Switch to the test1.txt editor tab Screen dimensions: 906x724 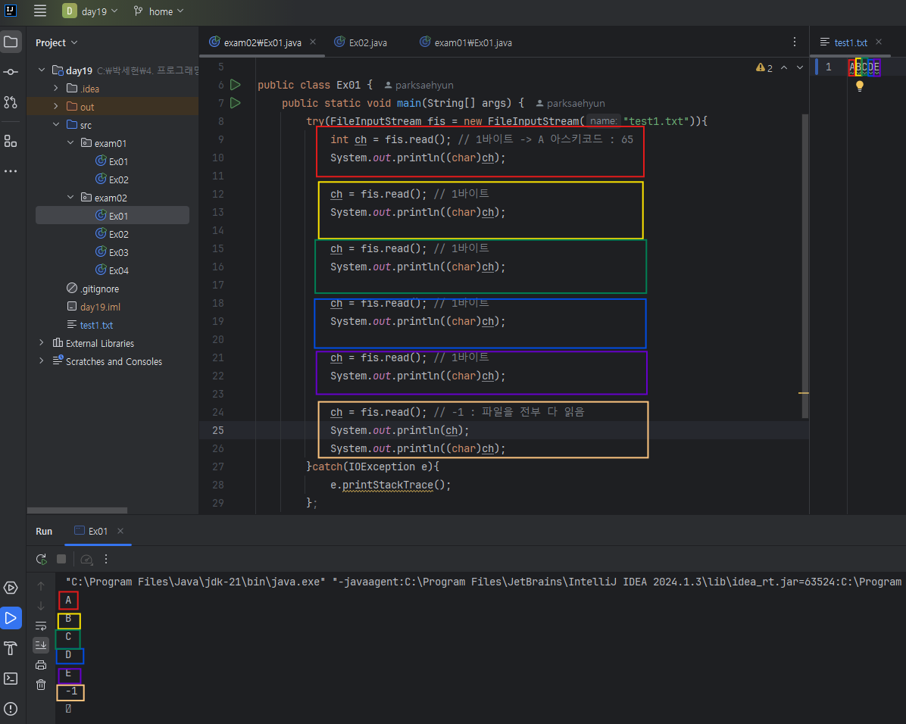pyautogui.click(x=850, y=42)
